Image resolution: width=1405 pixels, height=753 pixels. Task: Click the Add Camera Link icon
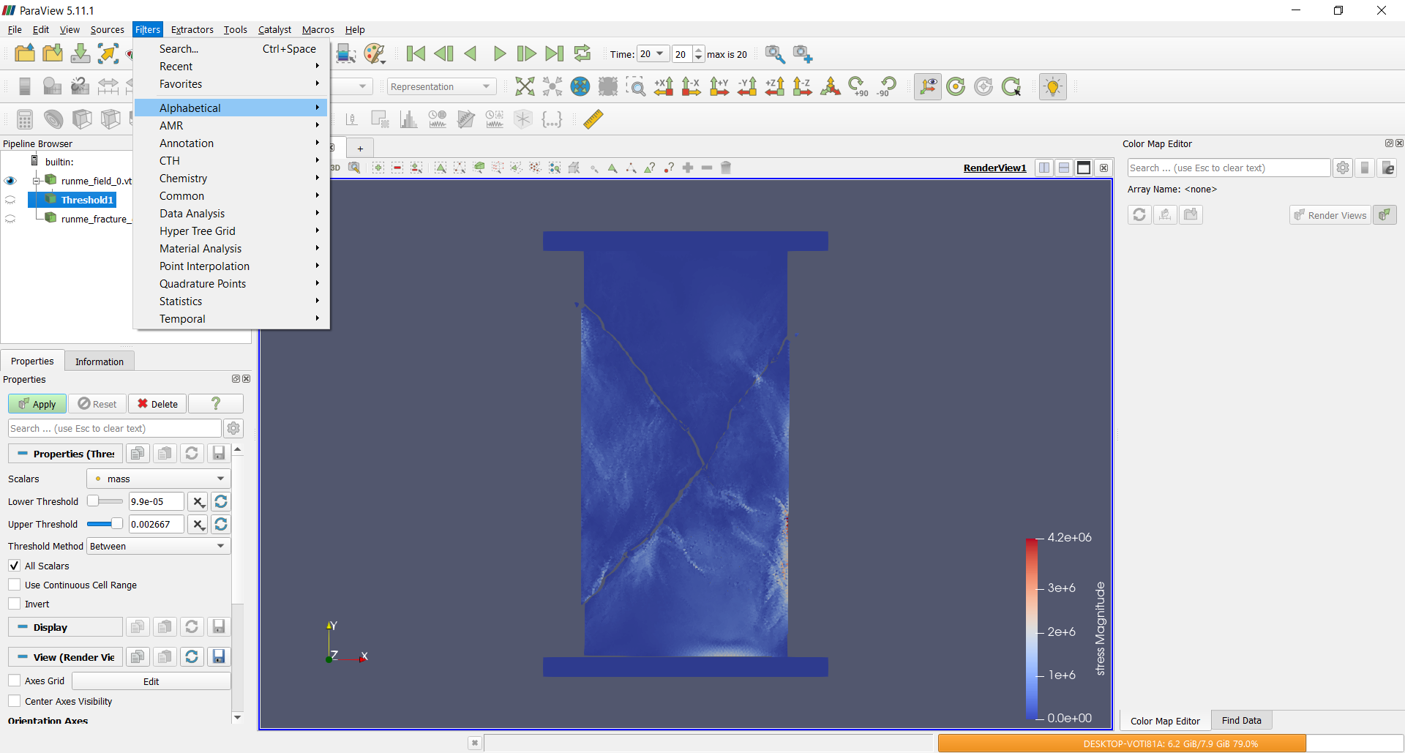(803, 53)
